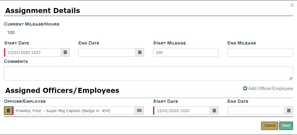Click inside the Comments text area
This screenshot has height=135, width=297.
[148, 73]
